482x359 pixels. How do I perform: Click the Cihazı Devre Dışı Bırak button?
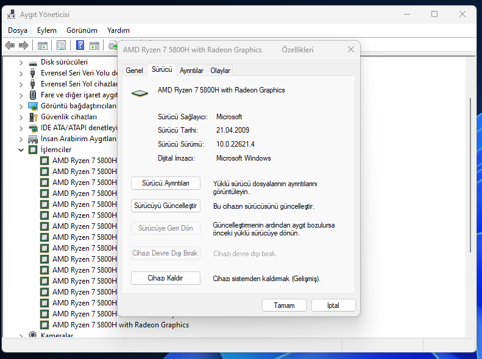coord(166,253)
